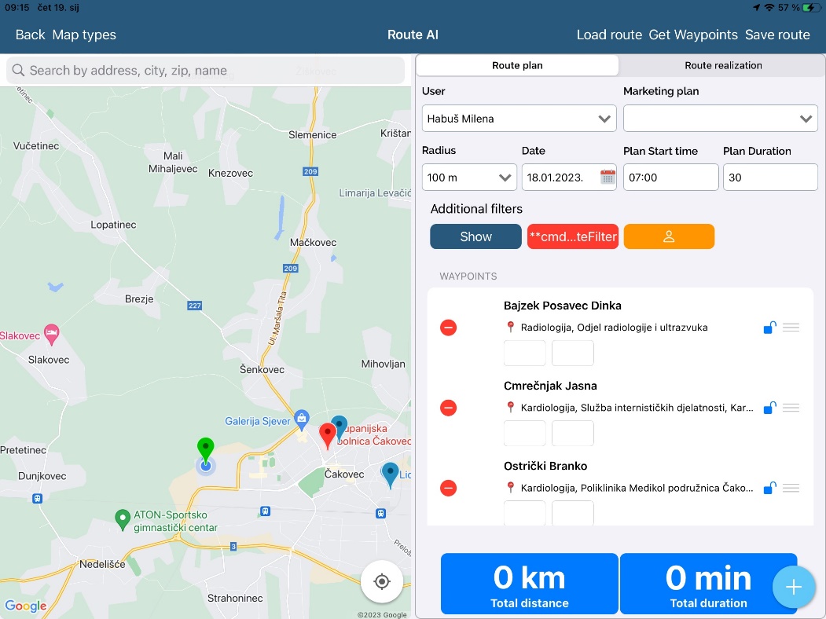This screenshot has width=826, height=619.
Task: Toggle lock for Cmrečnjak Jasna waypoint
Action: tap(769, 408)
